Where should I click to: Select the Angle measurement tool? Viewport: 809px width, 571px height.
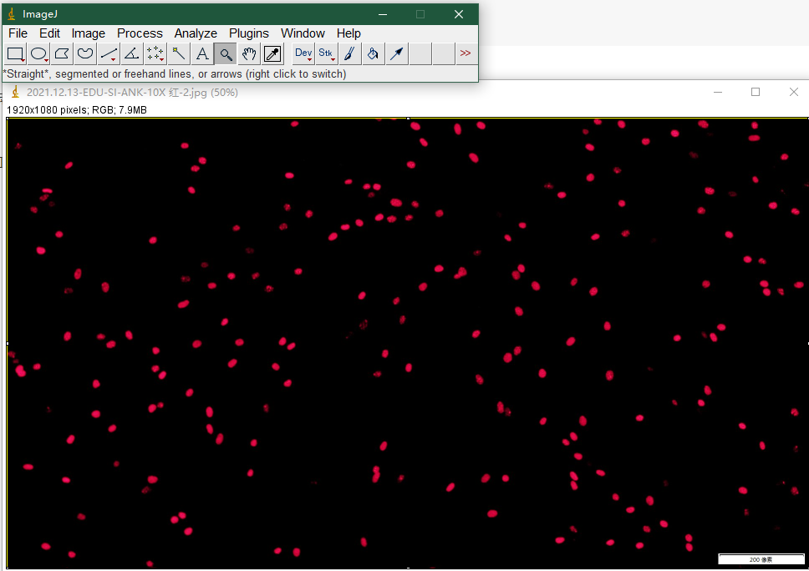(132, 54)
